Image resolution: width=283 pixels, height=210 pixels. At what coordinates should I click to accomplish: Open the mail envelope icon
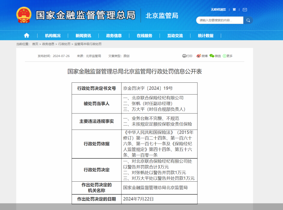[x=245, y=9]
